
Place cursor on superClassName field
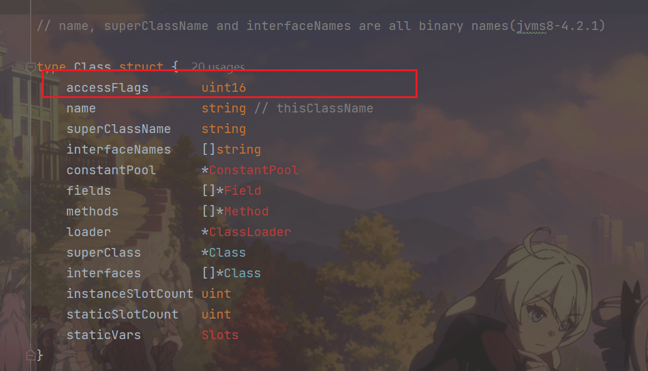[119, 129]
